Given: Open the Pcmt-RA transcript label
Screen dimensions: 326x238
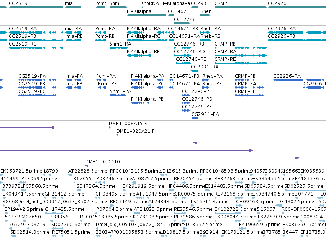Looking at the screenshot, I should point(105,28).
